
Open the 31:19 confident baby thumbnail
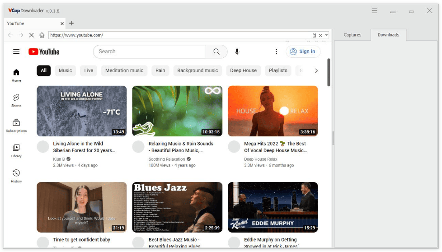(82, 207)
